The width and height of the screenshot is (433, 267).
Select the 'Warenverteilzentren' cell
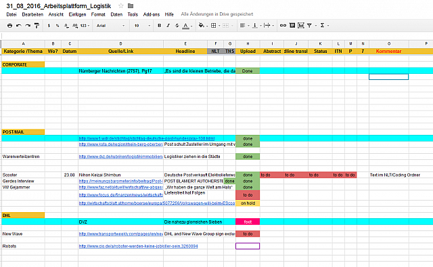click(23, 157)
